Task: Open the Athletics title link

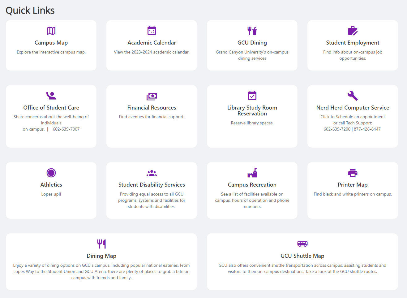Action: click(x=51, y=185)
